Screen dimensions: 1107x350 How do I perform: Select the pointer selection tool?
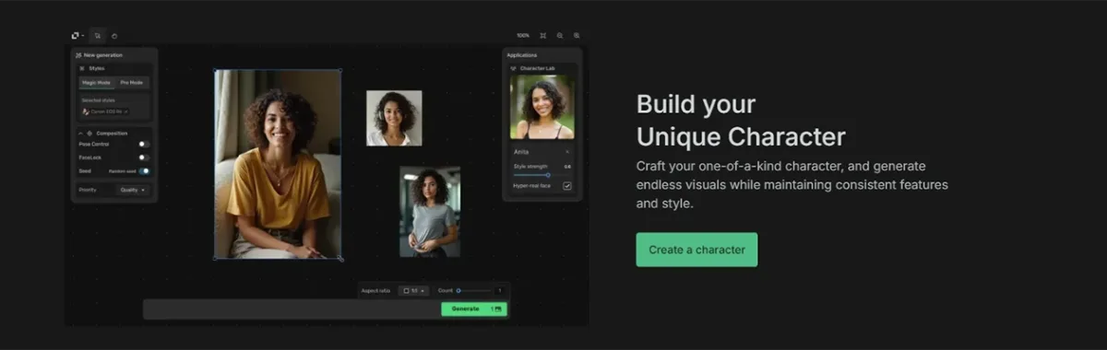coord(98,36)
